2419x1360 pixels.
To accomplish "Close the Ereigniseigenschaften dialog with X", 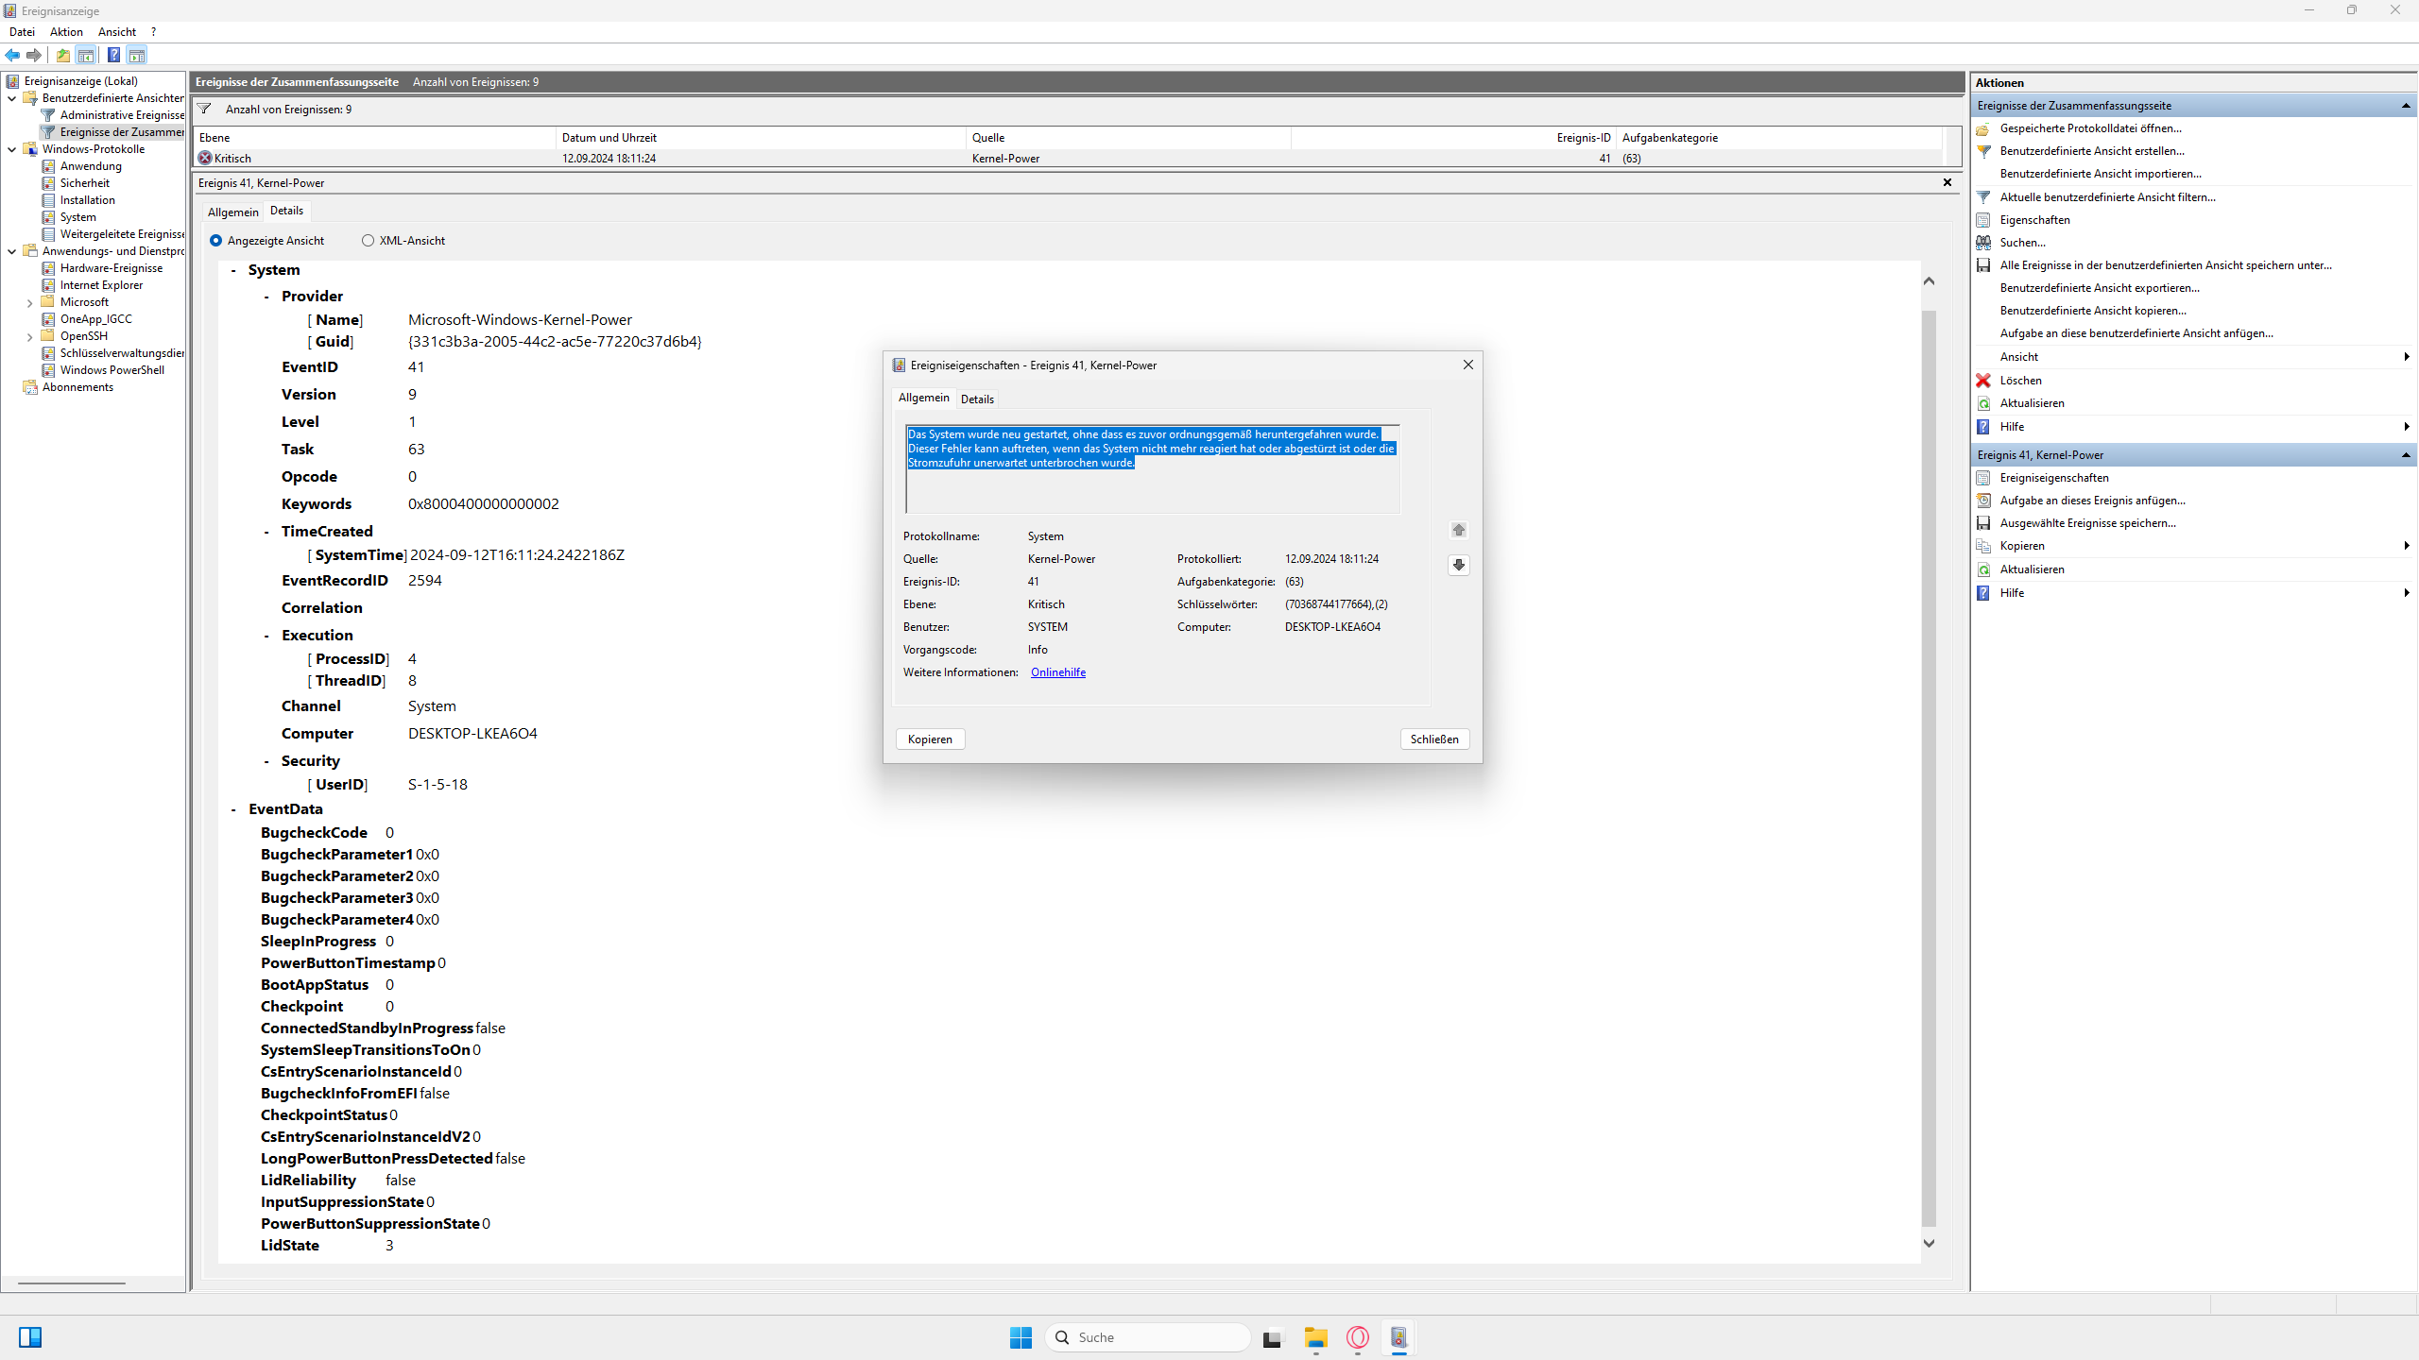I will [1467, 365].
